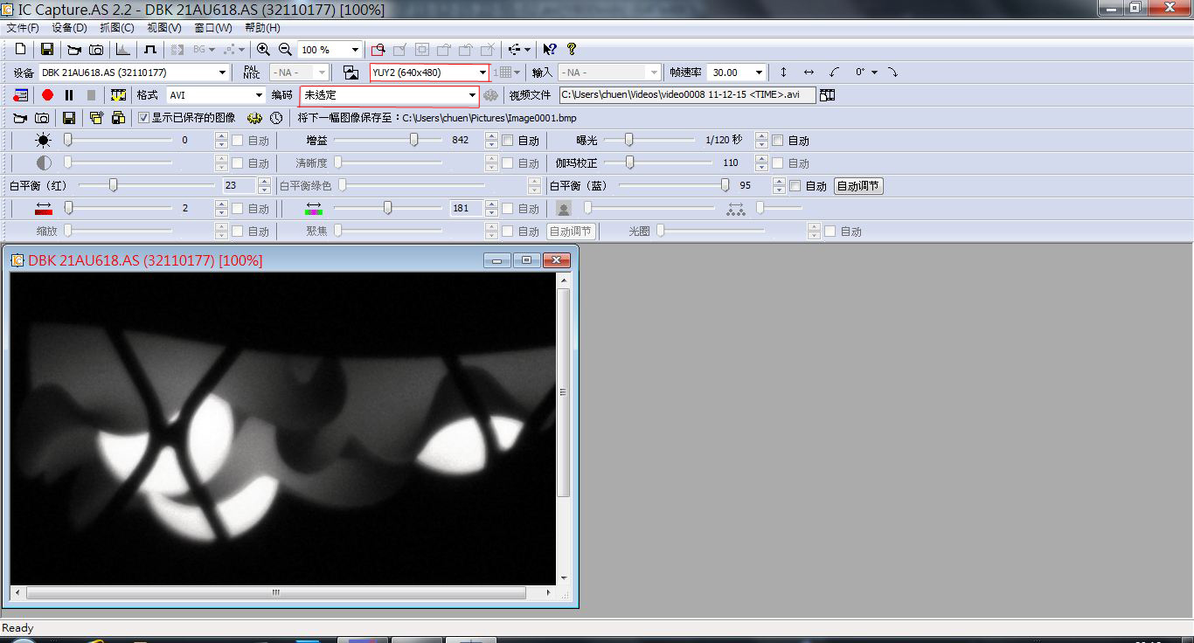Flip image horizontally with the arrow icon
The width and height of the screenshot is (1194, 643).
coord(809,73)
